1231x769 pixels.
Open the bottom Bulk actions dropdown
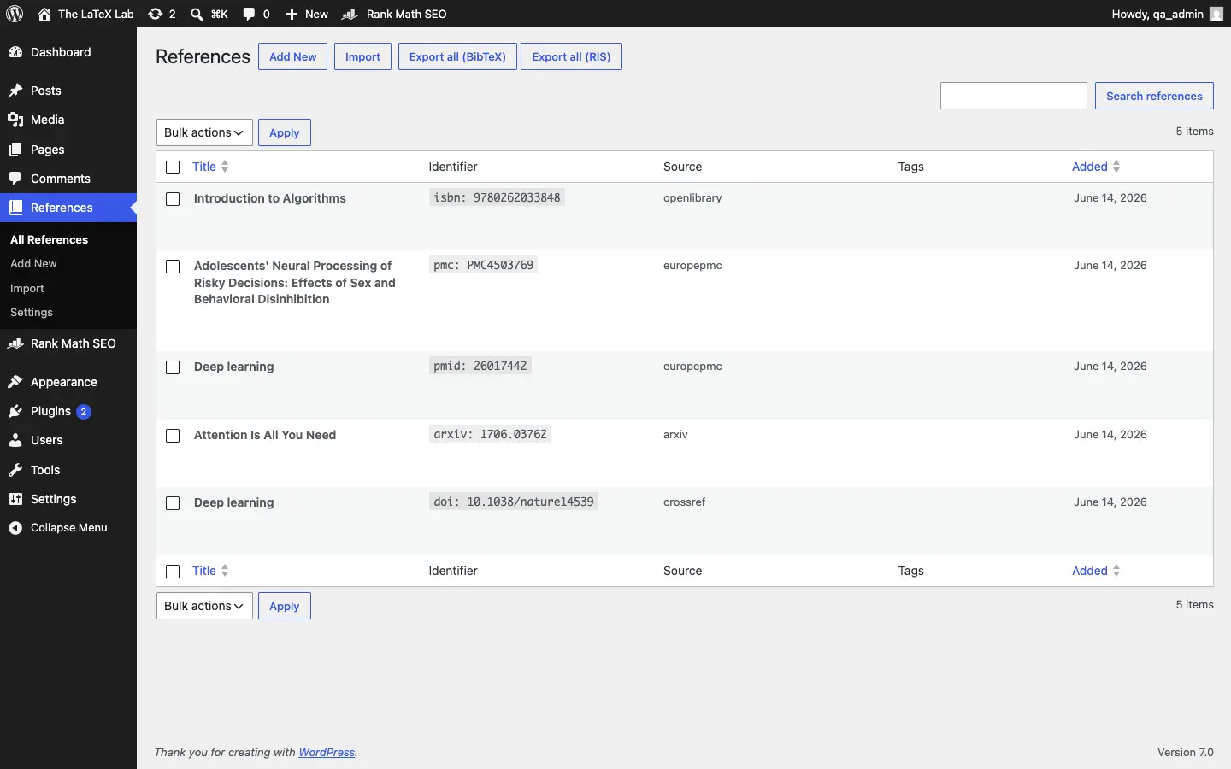(x=204, y=606)
